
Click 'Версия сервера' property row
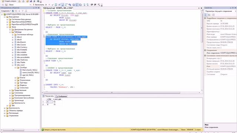pos(221,24)
